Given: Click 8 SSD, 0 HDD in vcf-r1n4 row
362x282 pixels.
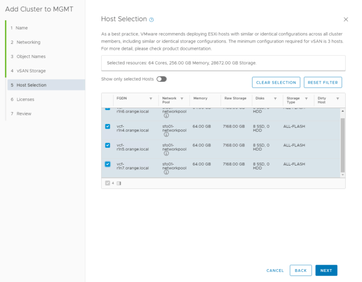Looking at the screenshot, I should pyautogui.click(x=261, y=128).
